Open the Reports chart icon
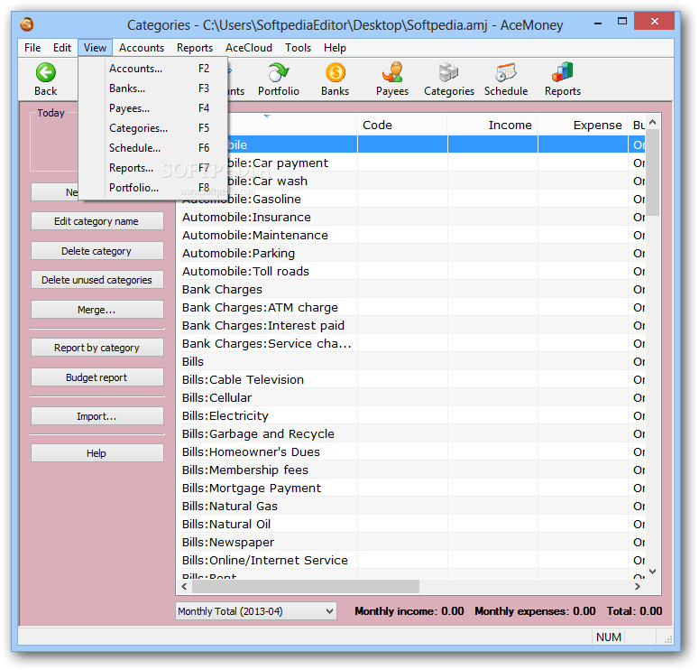This screenshot has height=670, width=699. (563, 73)
